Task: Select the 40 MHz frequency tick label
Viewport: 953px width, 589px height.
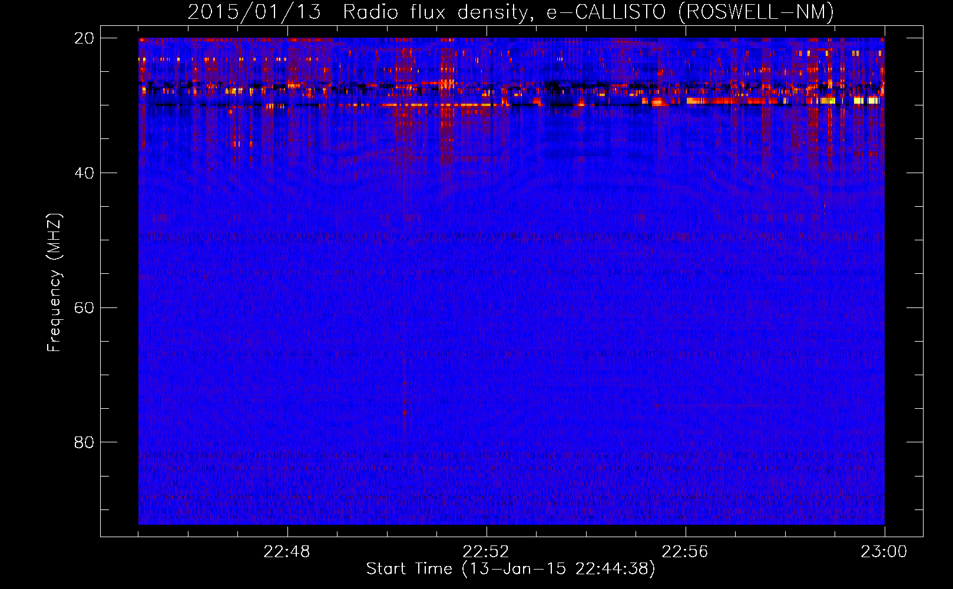Action: 84,173
